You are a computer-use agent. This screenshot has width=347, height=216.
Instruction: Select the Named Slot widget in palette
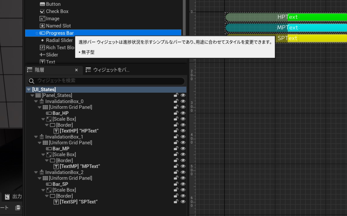coord(55,26)
